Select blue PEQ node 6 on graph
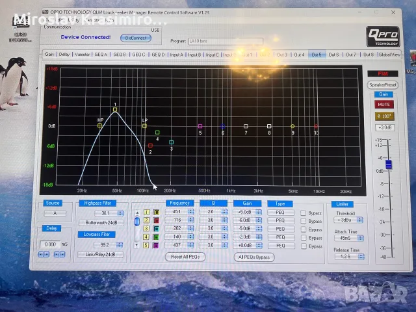416x312 pixels. 223,126
